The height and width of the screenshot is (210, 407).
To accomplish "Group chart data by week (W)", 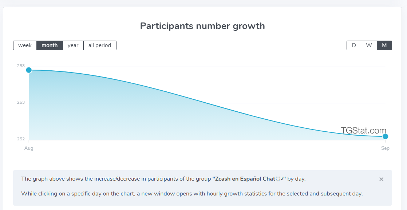I will coord(369,45).
